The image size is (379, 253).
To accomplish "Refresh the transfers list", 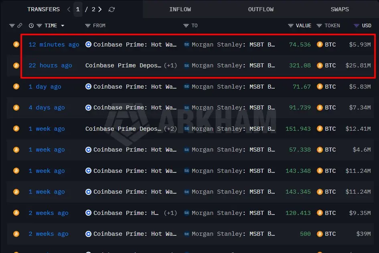I will coord(111,10).
